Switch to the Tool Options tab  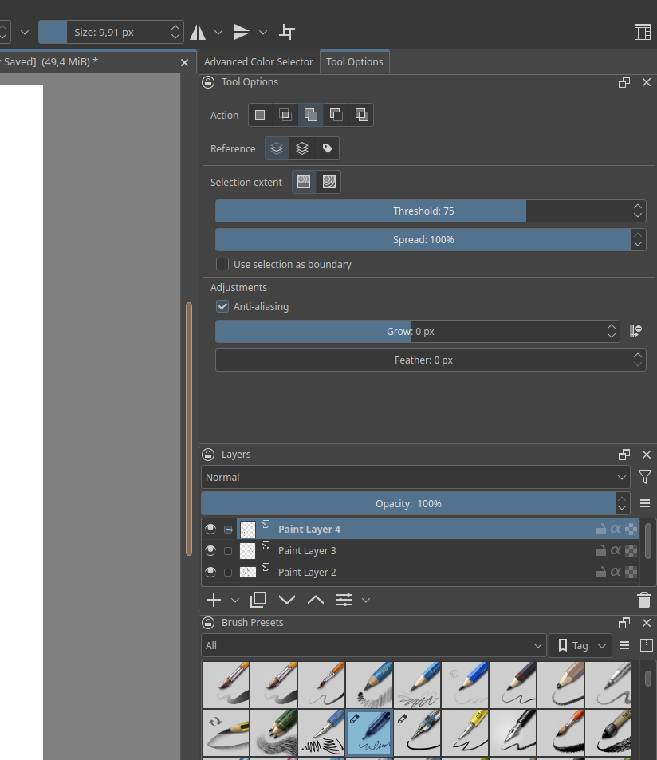[x=354, y=61]
